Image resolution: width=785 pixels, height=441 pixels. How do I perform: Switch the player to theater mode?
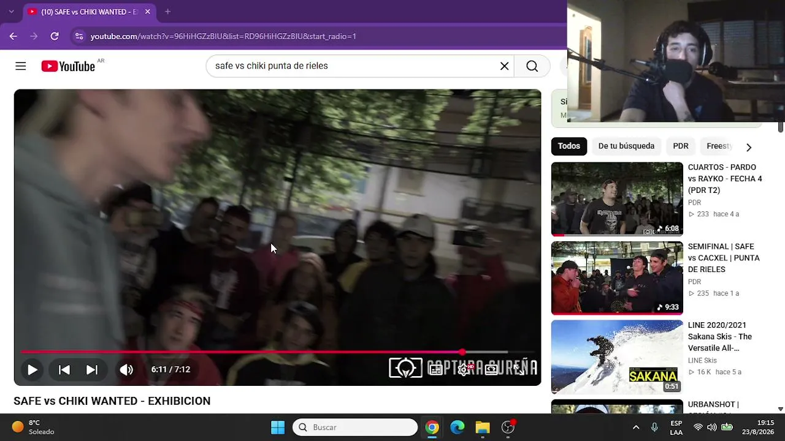(x=492, y=369)
